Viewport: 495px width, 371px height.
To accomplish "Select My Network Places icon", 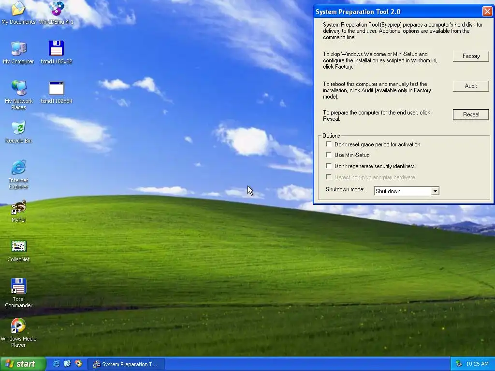I will [x=18, y=95].
